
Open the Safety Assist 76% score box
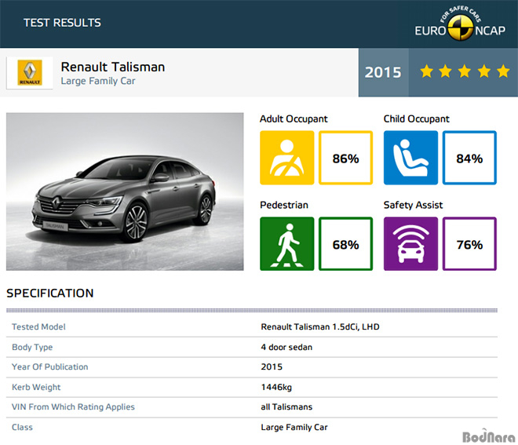pyautogui.click(x=469, y=244)
